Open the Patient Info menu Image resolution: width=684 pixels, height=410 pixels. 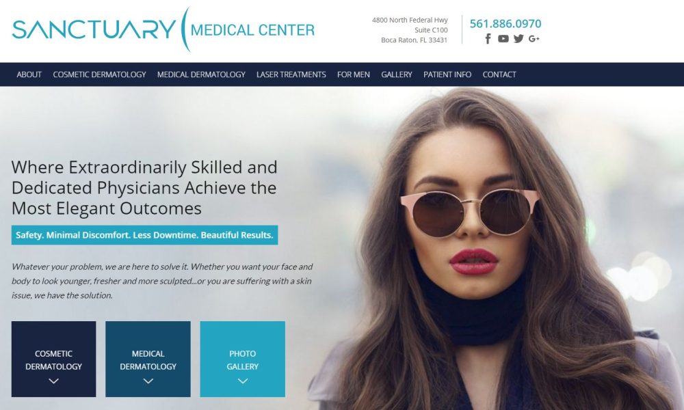[447, 74]
